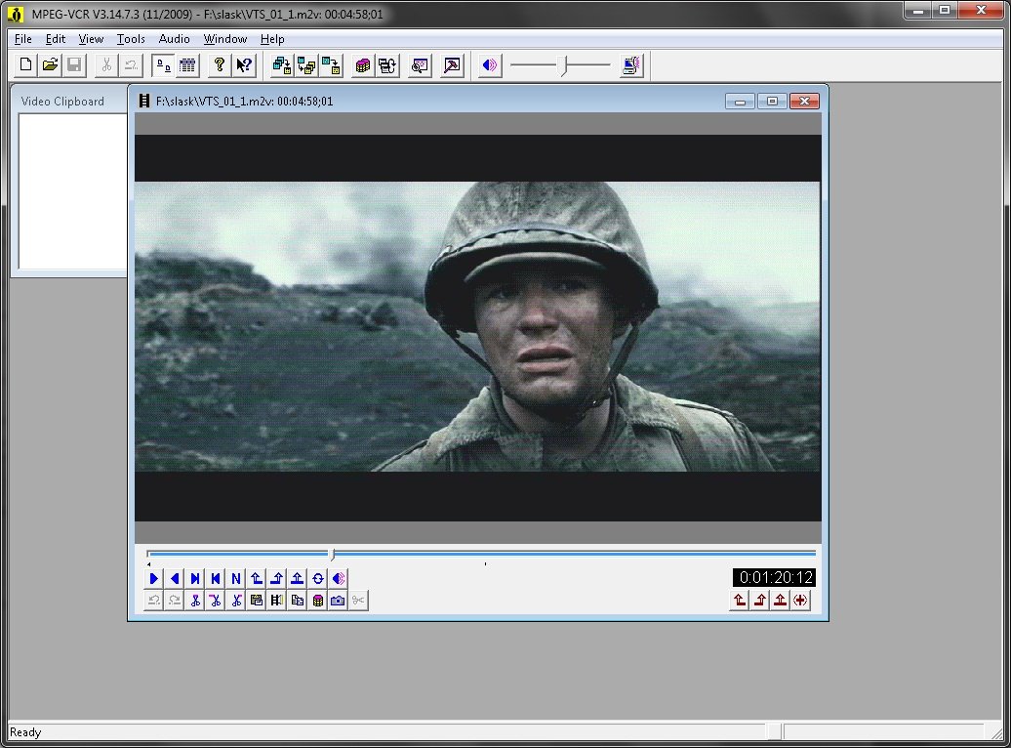Screen dimensions: 1011x748
Task: Step backward one frame
Action: (216, 578)
